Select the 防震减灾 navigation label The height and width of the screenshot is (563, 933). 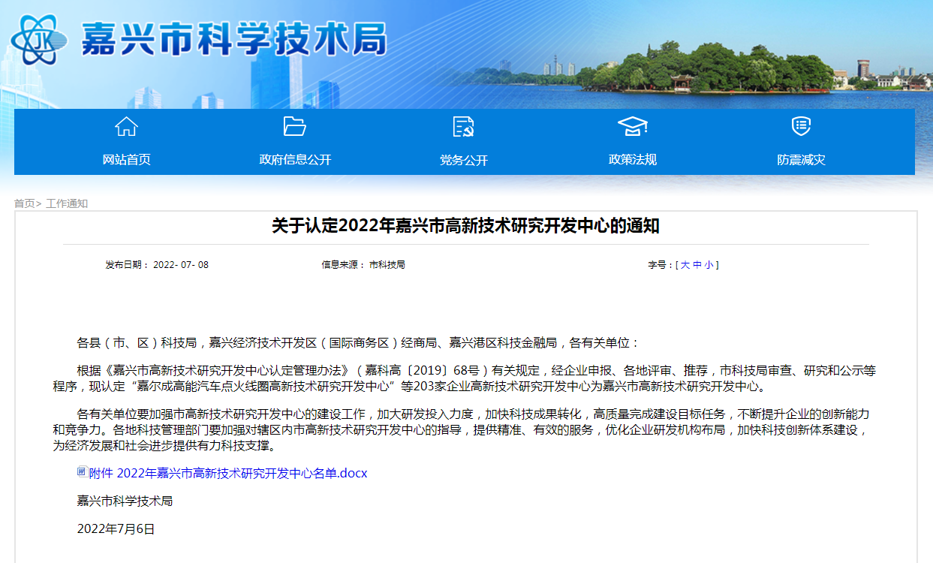coord(801,160)
